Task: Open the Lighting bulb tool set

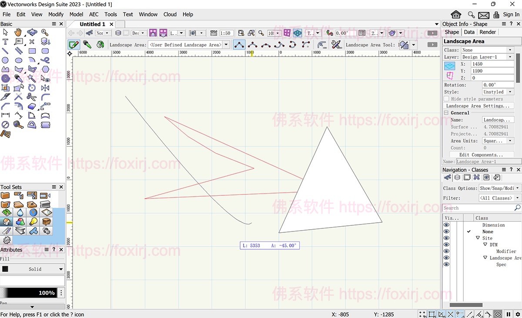Action: [x=33, y=222]
